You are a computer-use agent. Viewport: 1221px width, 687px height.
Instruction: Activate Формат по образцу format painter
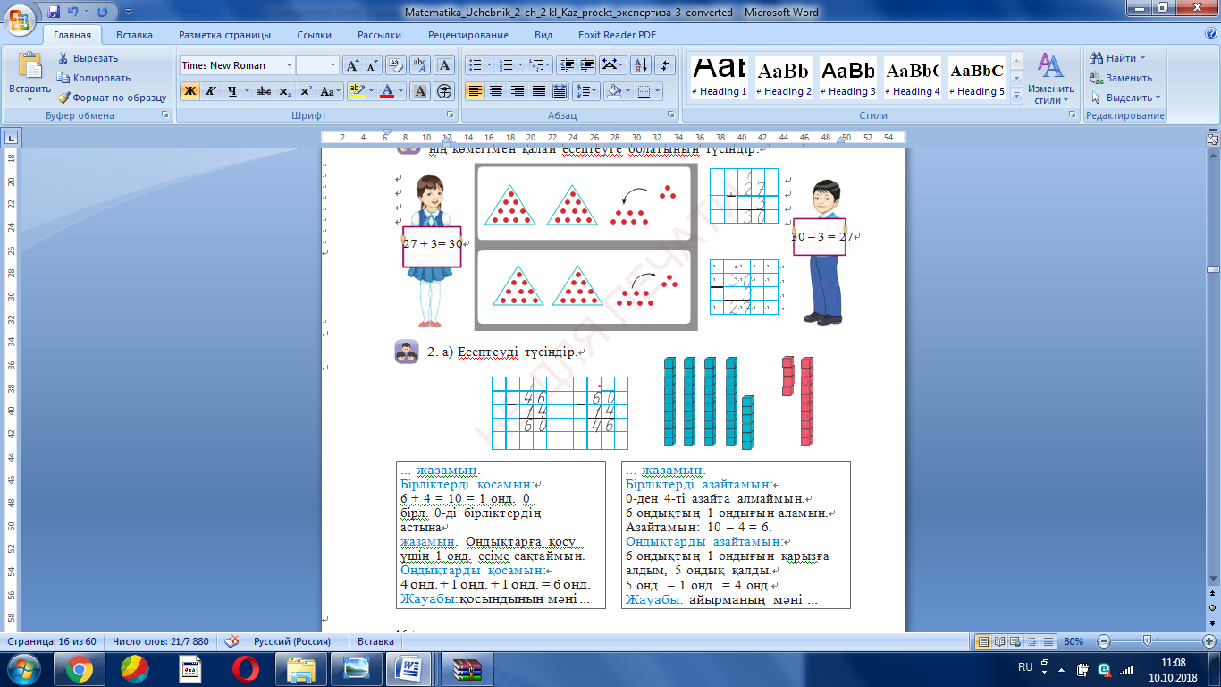click(x=112, y=98)
